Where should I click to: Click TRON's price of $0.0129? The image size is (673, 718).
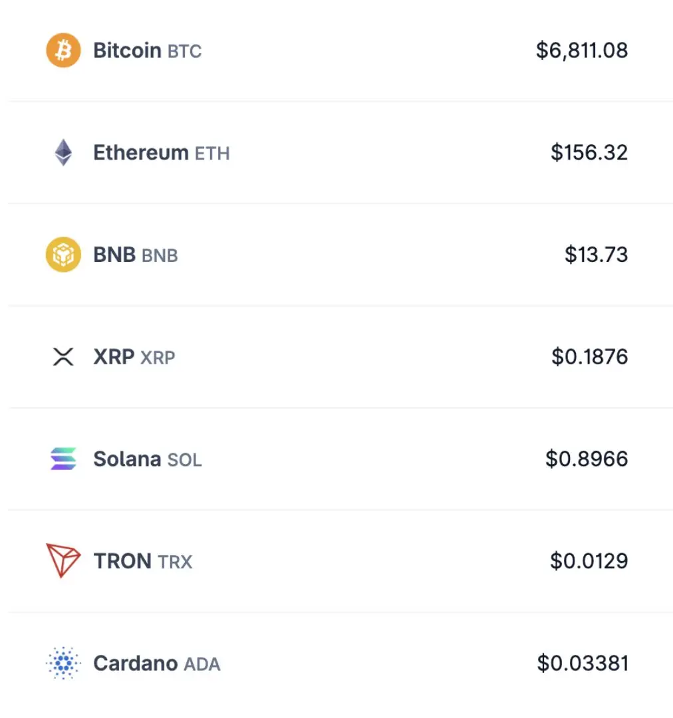(589, 561)
